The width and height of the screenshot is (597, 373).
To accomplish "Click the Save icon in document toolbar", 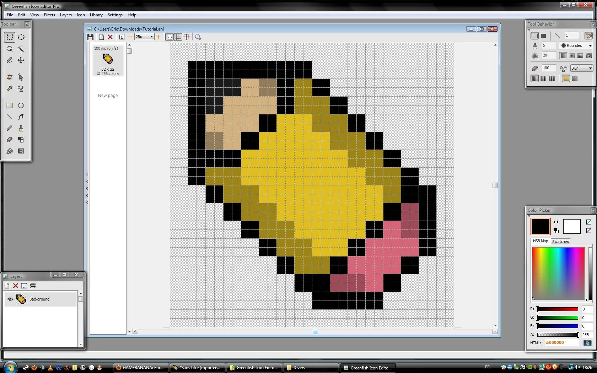I will tap(90, 37).
